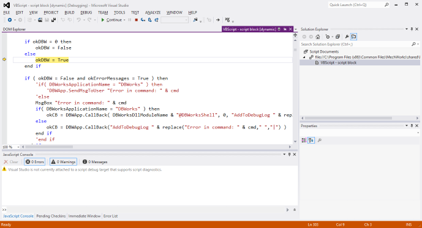Click the Categorized icon in Properties panel
This screenshot has width=422, height=228.
[x=304, y=140]
